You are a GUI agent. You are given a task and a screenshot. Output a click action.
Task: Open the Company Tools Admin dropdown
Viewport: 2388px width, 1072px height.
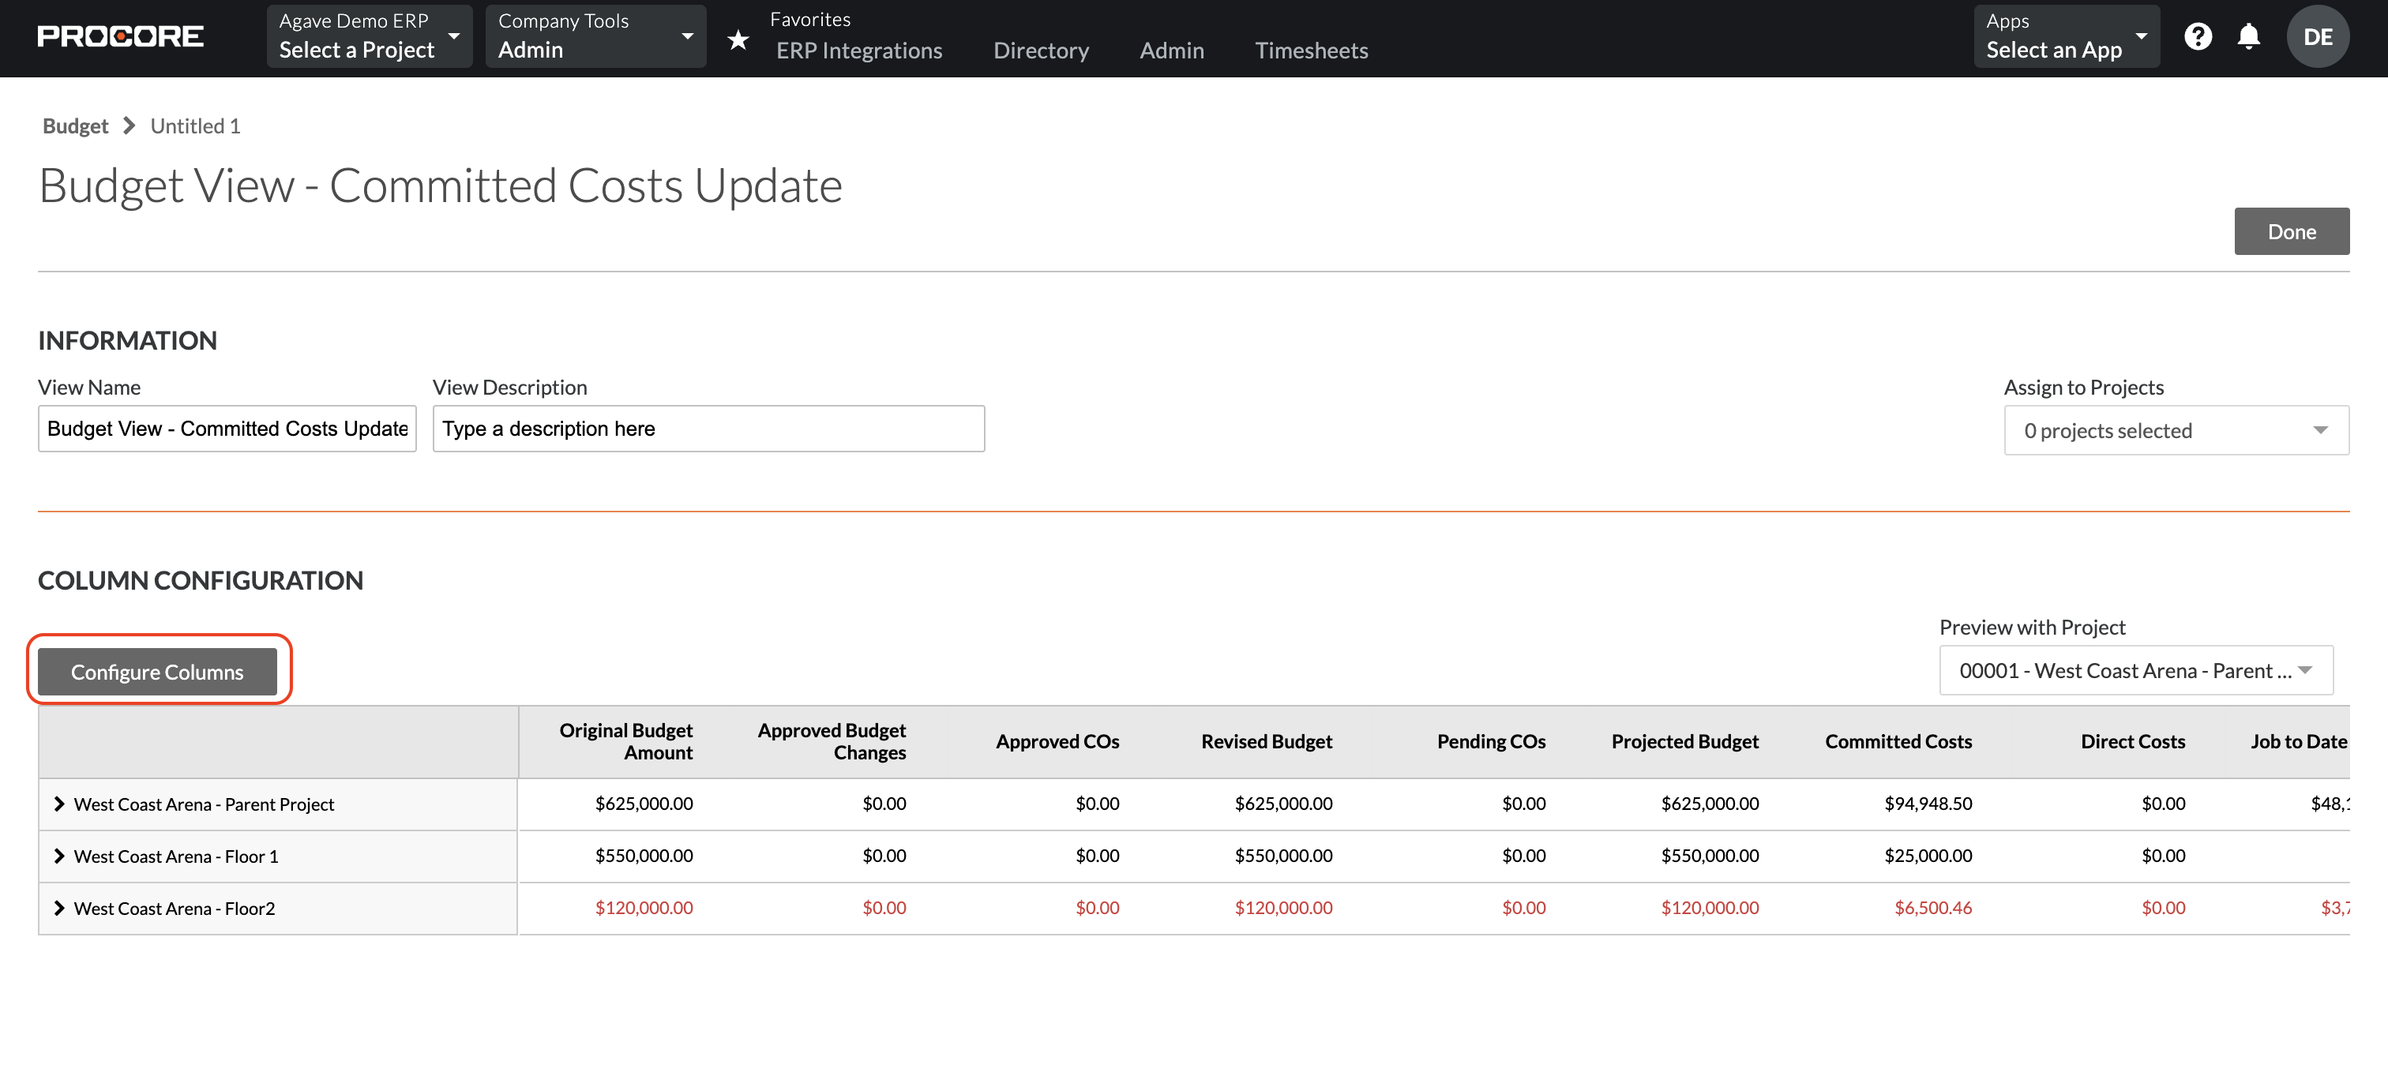[x=595, y=36]
